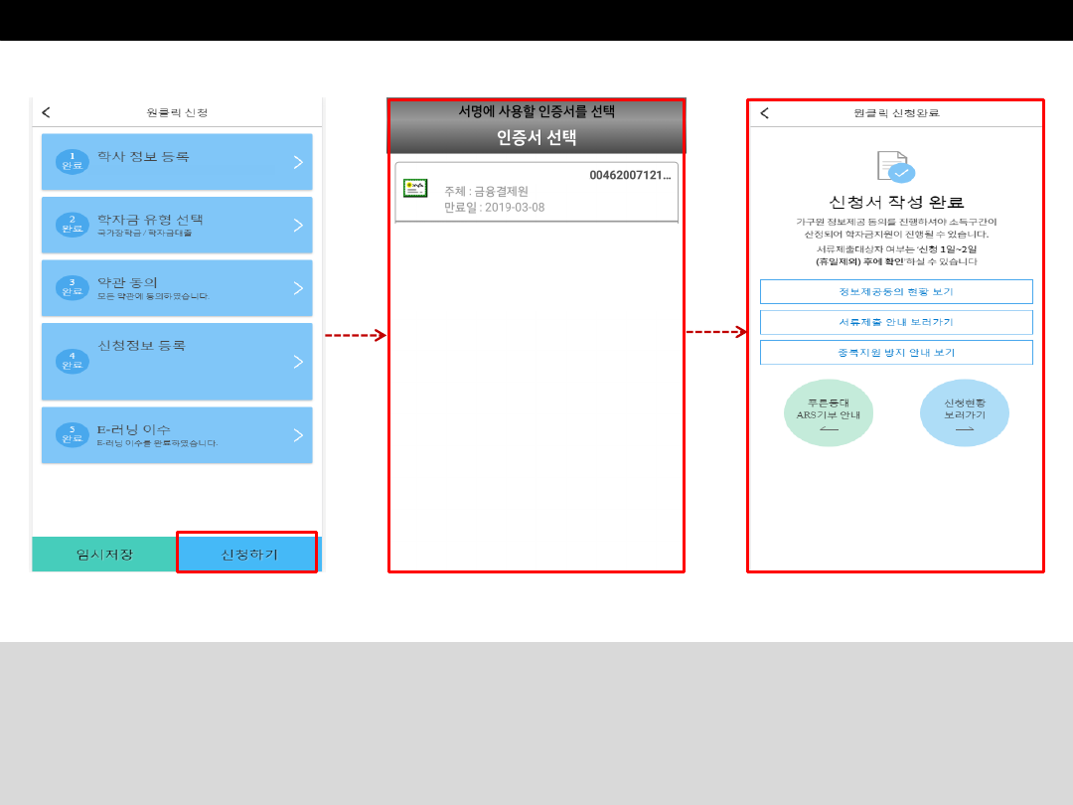Tap the 임시저장 button
The width and height of the screenshot is (1073, 805).
104,555
